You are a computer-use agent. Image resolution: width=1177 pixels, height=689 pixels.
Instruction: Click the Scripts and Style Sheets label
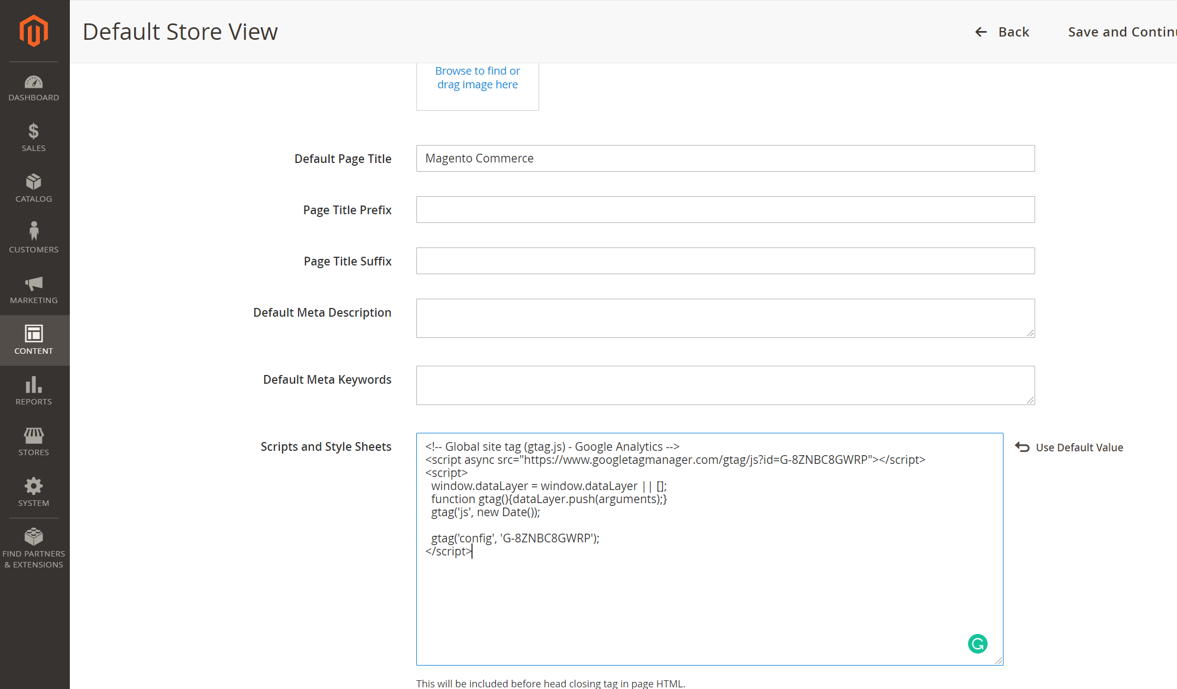tap(326, 446)
